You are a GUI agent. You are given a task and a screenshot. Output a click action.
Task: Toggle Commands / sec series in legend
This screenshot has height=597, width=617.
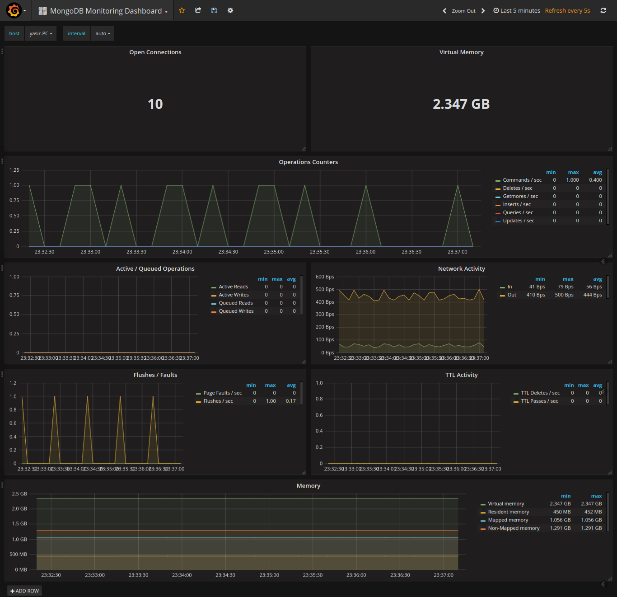(522, 180)
